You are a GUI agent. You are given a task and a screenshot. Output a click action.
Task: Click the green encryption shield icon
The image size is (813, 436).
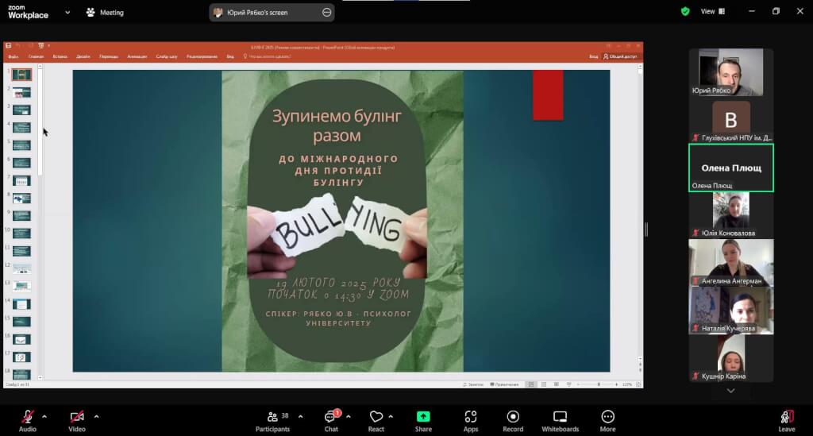click(x=685, y=12)
